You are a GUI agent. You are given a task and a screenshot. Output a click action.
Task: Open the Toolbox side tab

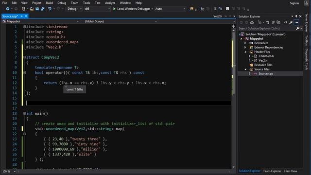pos(307,40)
